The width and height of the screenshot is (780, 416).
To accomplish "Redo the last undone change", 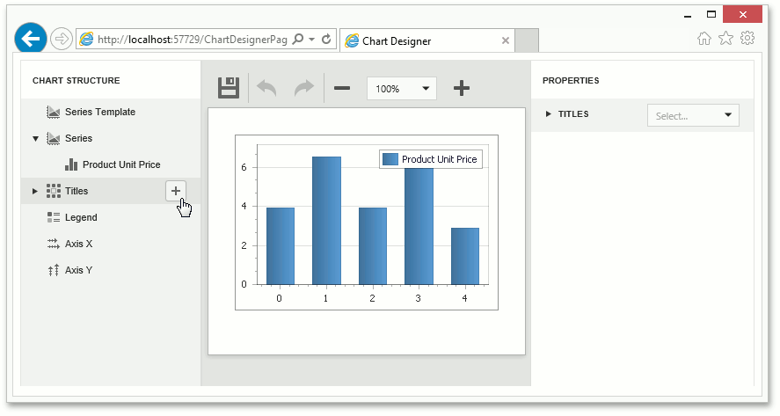I will tap(304, 88).
